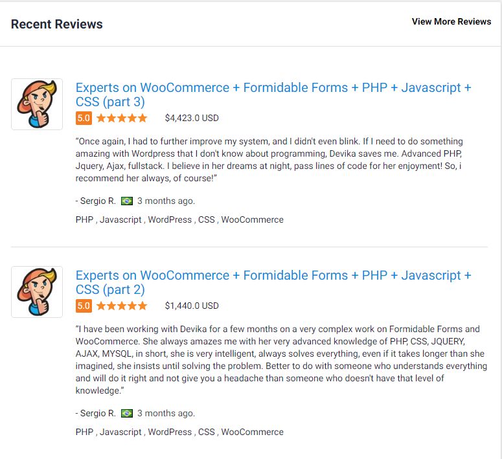The height and width of the screenshot is (459, 502).
Task: Click the reviewer avatar beside the part 3 review
Action: (37, 104)
